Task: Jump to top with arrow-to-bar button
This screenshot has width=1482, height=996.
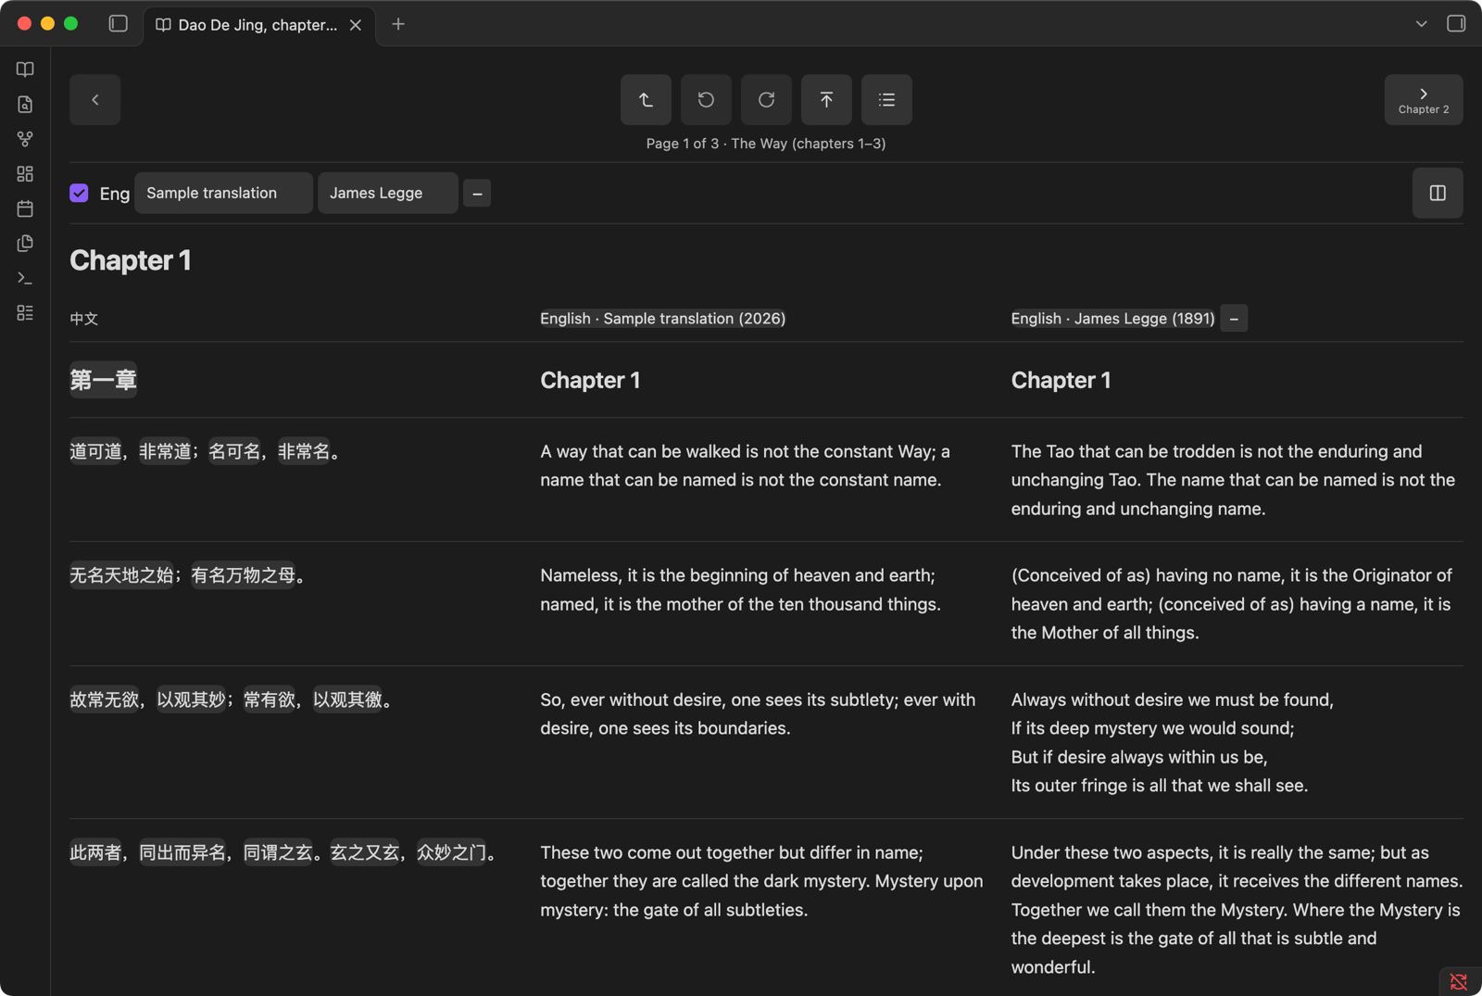Action: tap(826, 99)
